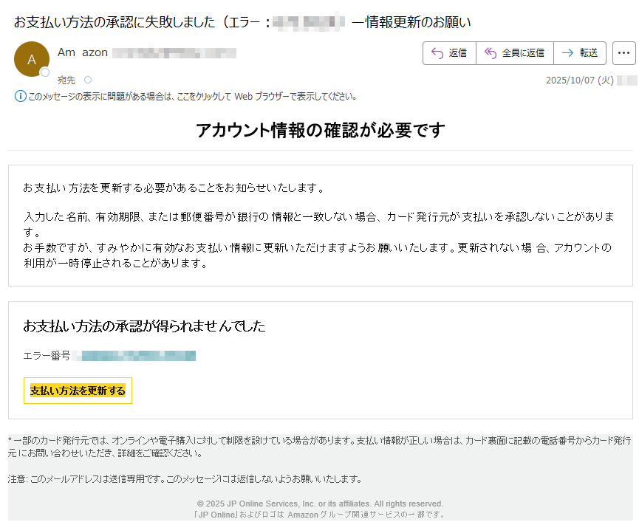Click the 支払い方法を更新する button
The image size is (639, 522).
(x=76, y=391)
